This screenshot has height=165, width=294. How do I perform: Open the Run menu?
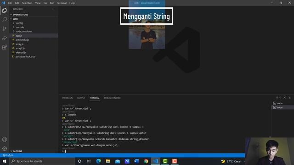52,3
